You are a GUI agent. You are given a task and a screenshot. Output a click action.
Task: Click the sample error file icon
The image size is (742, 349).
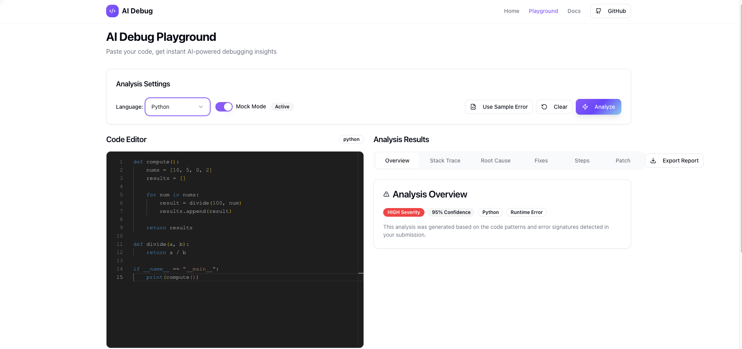473,107
